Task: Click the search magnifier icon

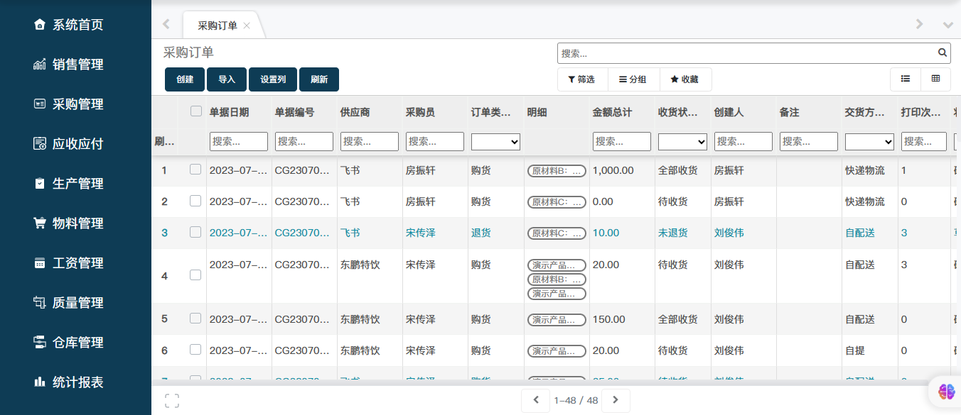Action: (x=943, y=52)
